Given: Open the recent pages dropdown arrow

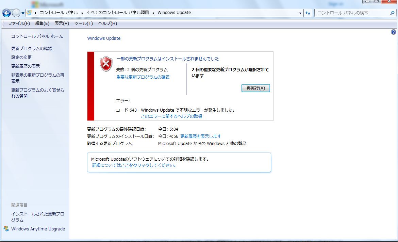Looking at the screenshot, I should click(x=23, y=13).
